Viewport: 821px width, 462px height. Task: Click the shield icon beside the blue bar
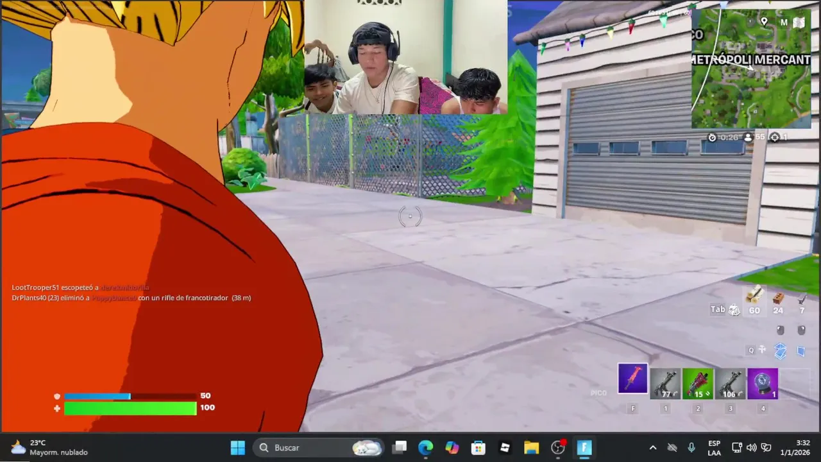pyautogui.click(x=57, y=397)
